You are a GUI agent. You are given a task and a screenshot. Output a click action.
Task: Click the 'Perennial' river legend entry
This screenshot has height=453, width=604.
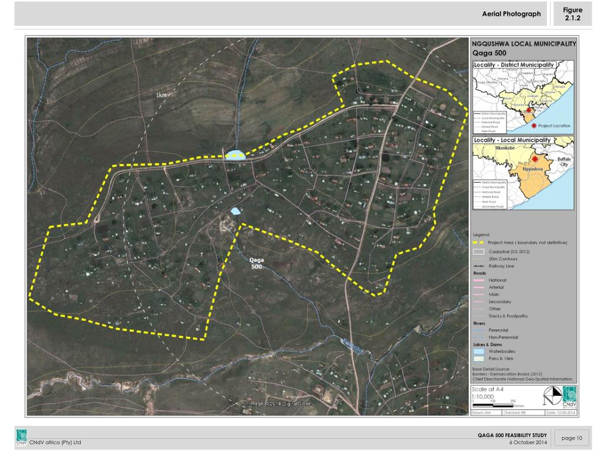click(x=498, y=330)
